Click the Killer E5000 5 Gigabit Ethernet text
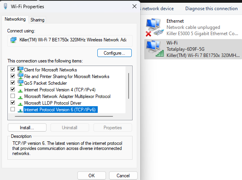Screen dimensions: 242x180 202,34
